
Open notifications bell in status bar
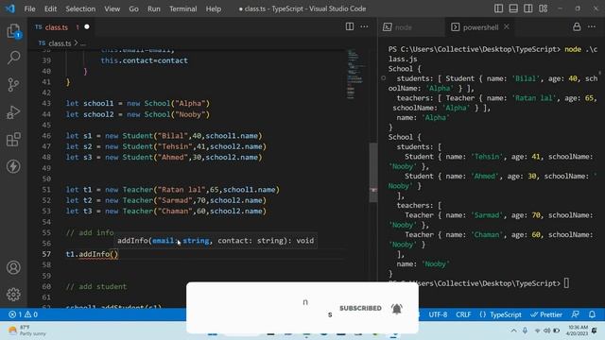tap(593, 314)
